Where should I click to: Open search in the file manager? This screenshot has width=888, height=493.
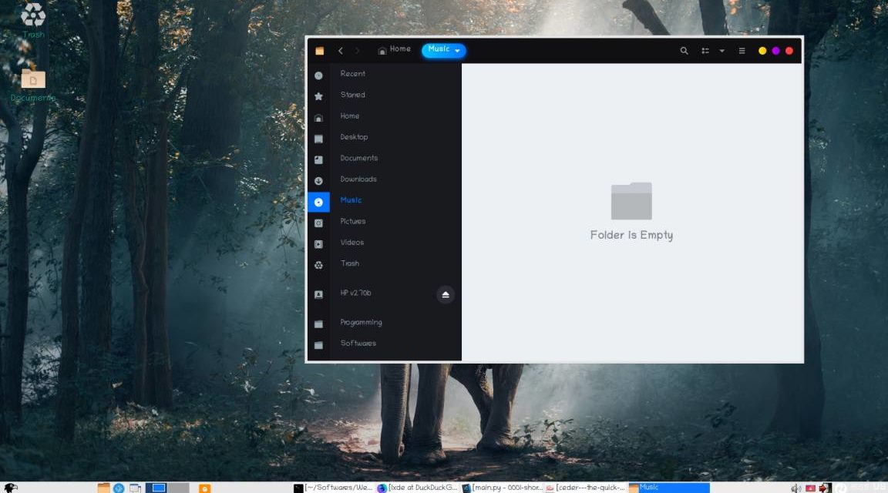(684, 50)
